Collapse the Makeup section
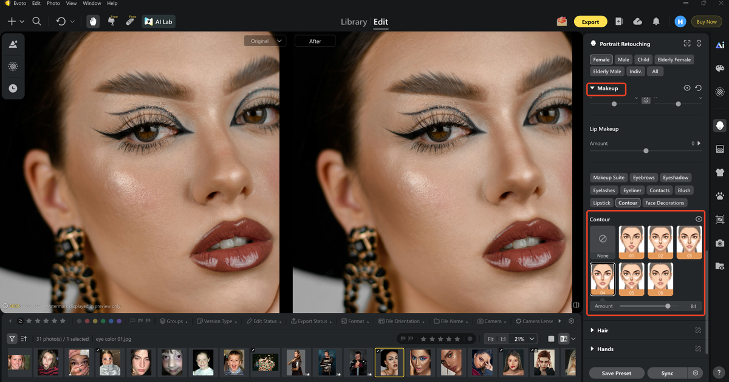The height and width of the screenshot is (382, 729). [x=592, y=89]
